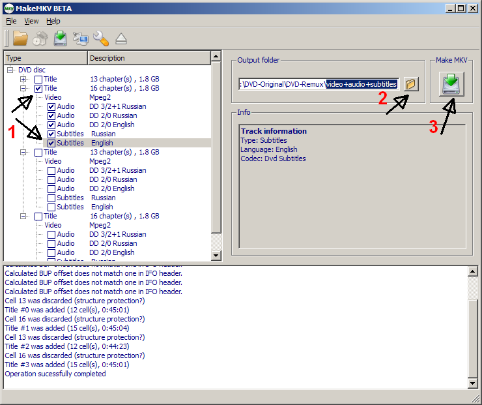Click the Description column header
Viewport: 482px width, 405px height.
click(149, 58)
